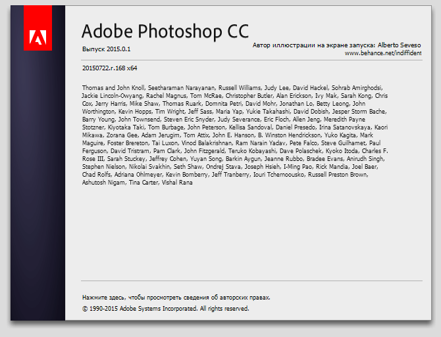Click the name Thomas and John Knoll
This screenshot has width=441, height=337.
113,88
